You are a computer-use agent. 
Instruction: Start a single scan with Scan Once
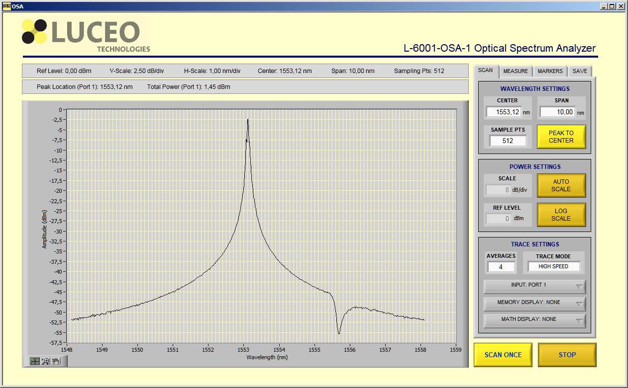click(503, 355)
